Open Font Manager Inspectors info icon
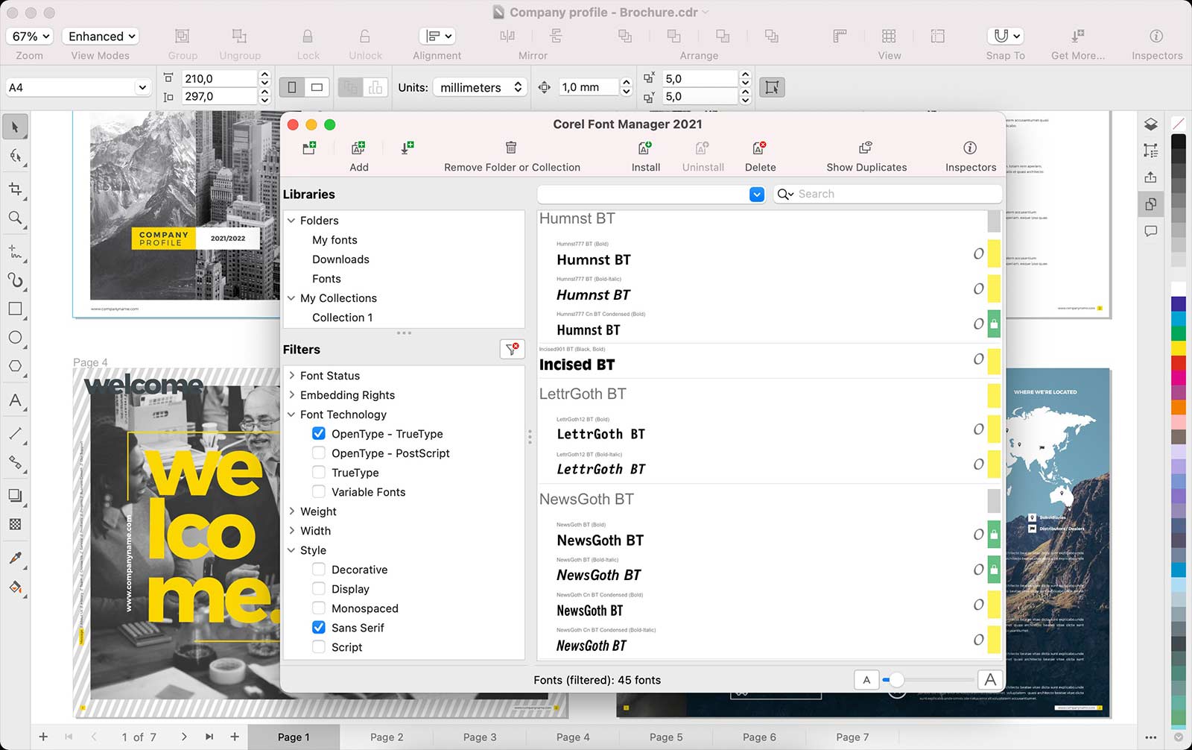The height and width of the screenshot is (750, 1192). click(970, 148)
